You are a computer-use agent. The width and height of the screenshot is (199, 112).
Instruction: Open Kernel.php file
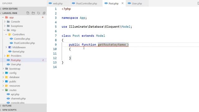(18, 52)
